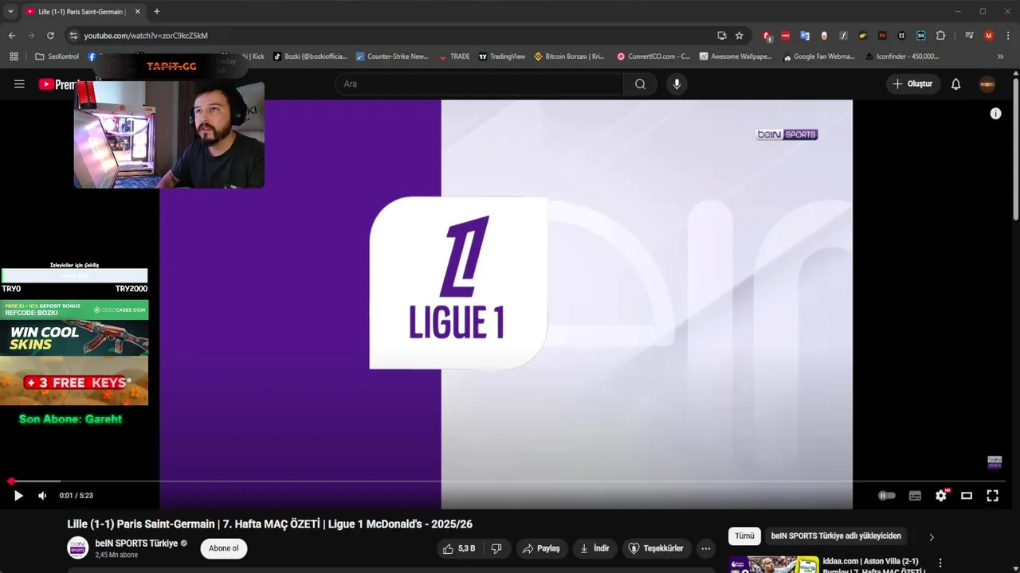Open options menu for Aston Villa video
Image resolution: width=1020 pixels, height=573 pixels.
point(940,563)
